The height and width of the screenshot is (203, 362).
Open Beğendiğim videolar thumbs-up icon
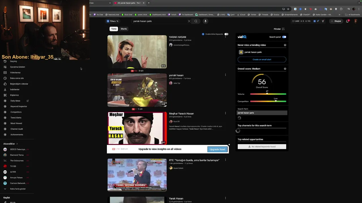[x=5, y=84]
